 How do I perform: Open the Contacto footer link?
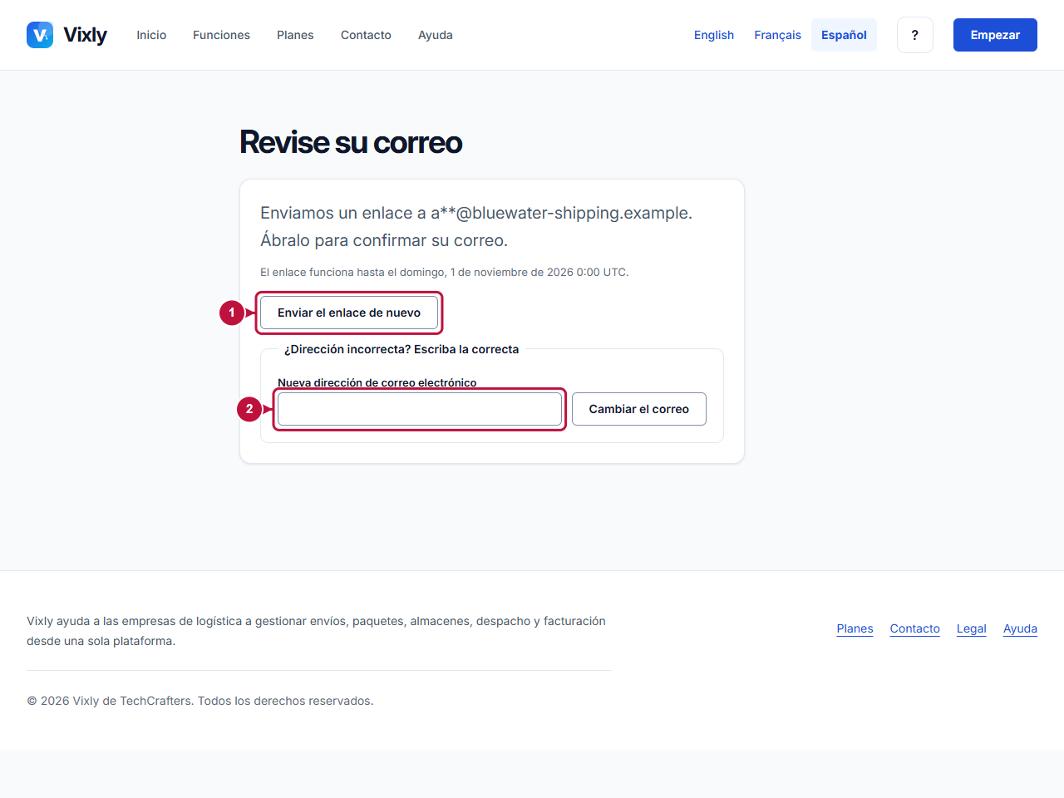pos(914,628)
